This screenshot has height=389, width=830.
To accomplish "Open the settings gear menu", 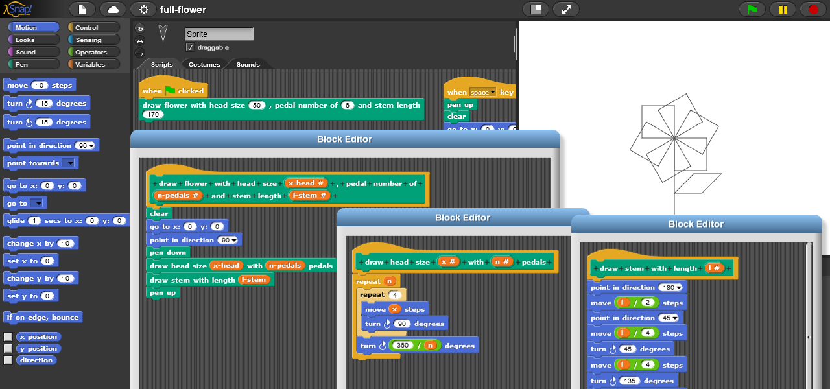I will pos(143,10).
